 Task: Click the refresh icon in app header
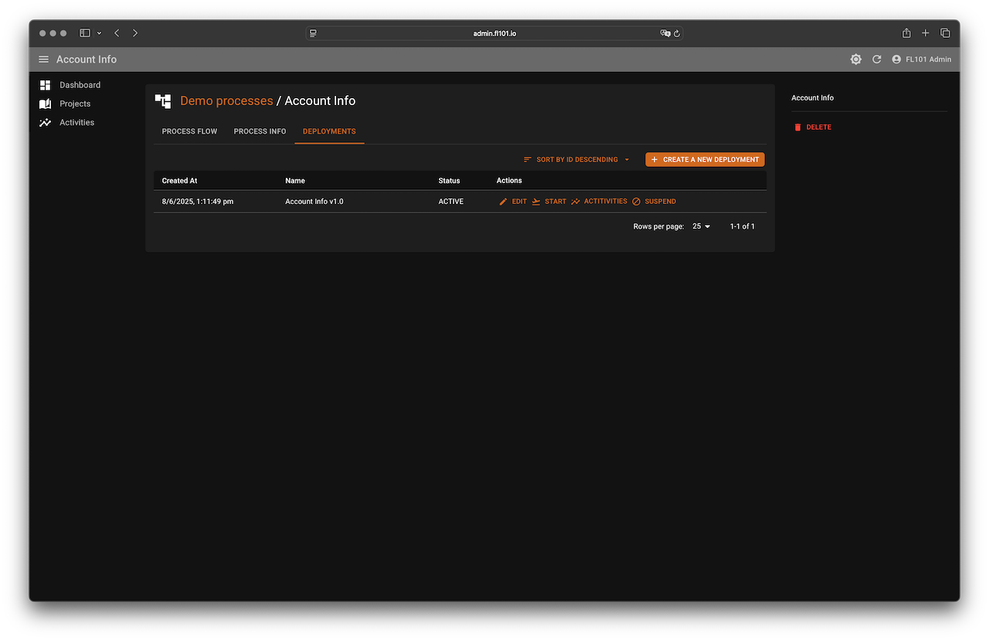tap(877, 60)
